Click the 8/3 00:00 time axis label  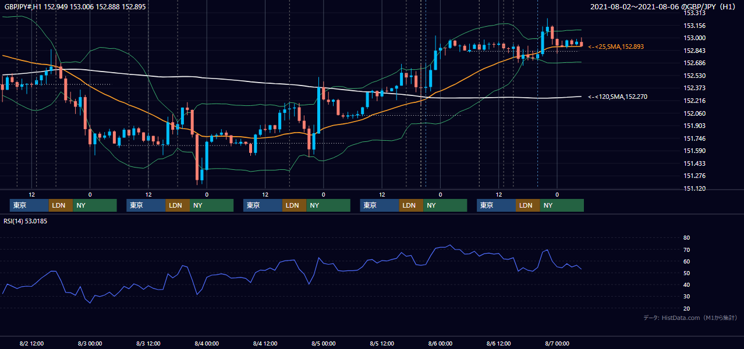(x=90, y=343)
